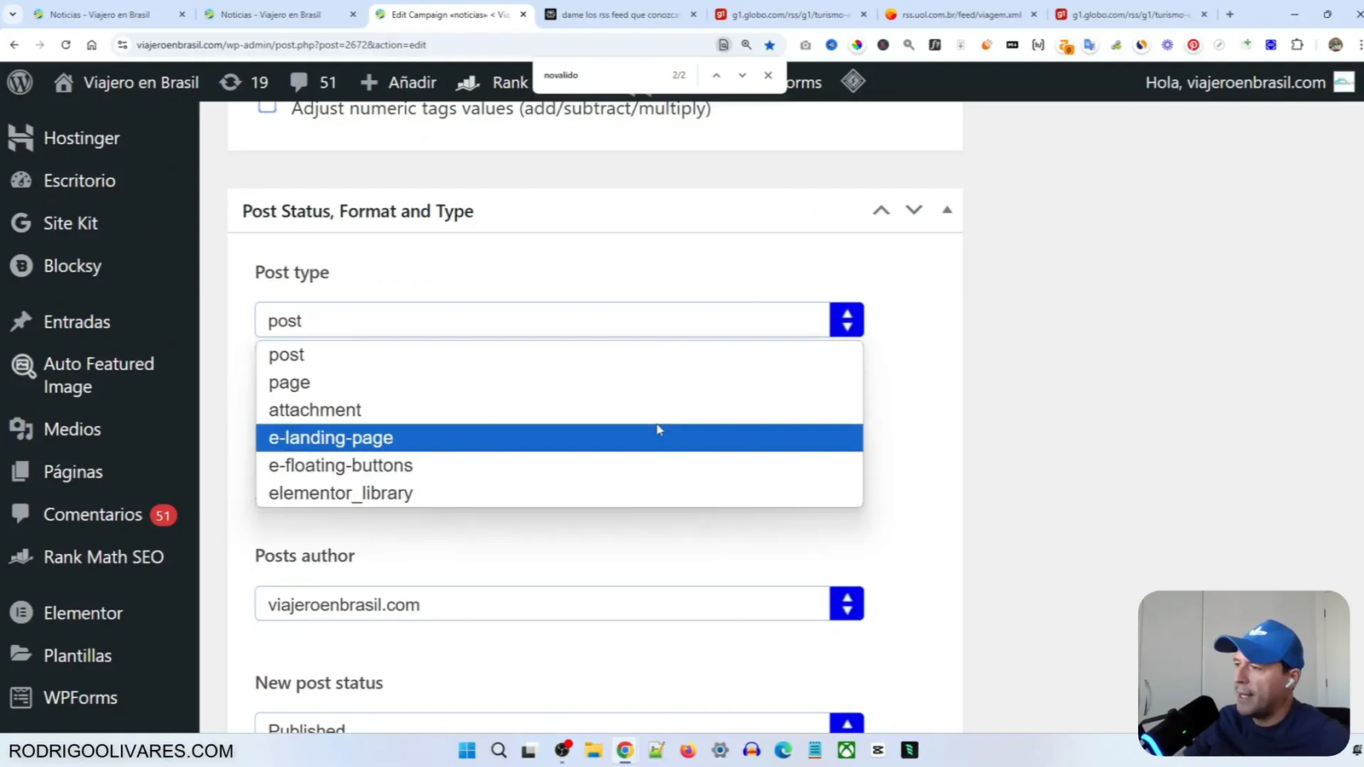The height and width of the screenshot is (767, 1364).
Task: Switch to the rss.uol.com.br feed tab
Action: coord(962,14)
